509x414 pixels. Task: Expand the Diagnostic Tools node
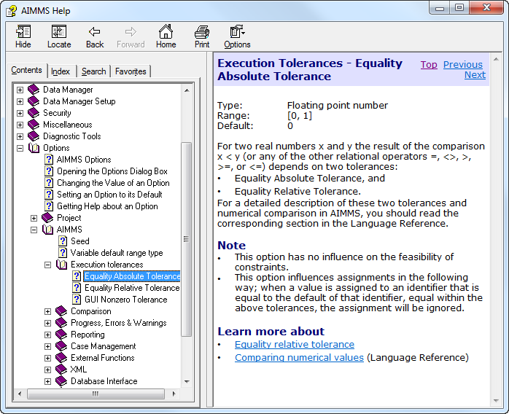click(20, 136)
